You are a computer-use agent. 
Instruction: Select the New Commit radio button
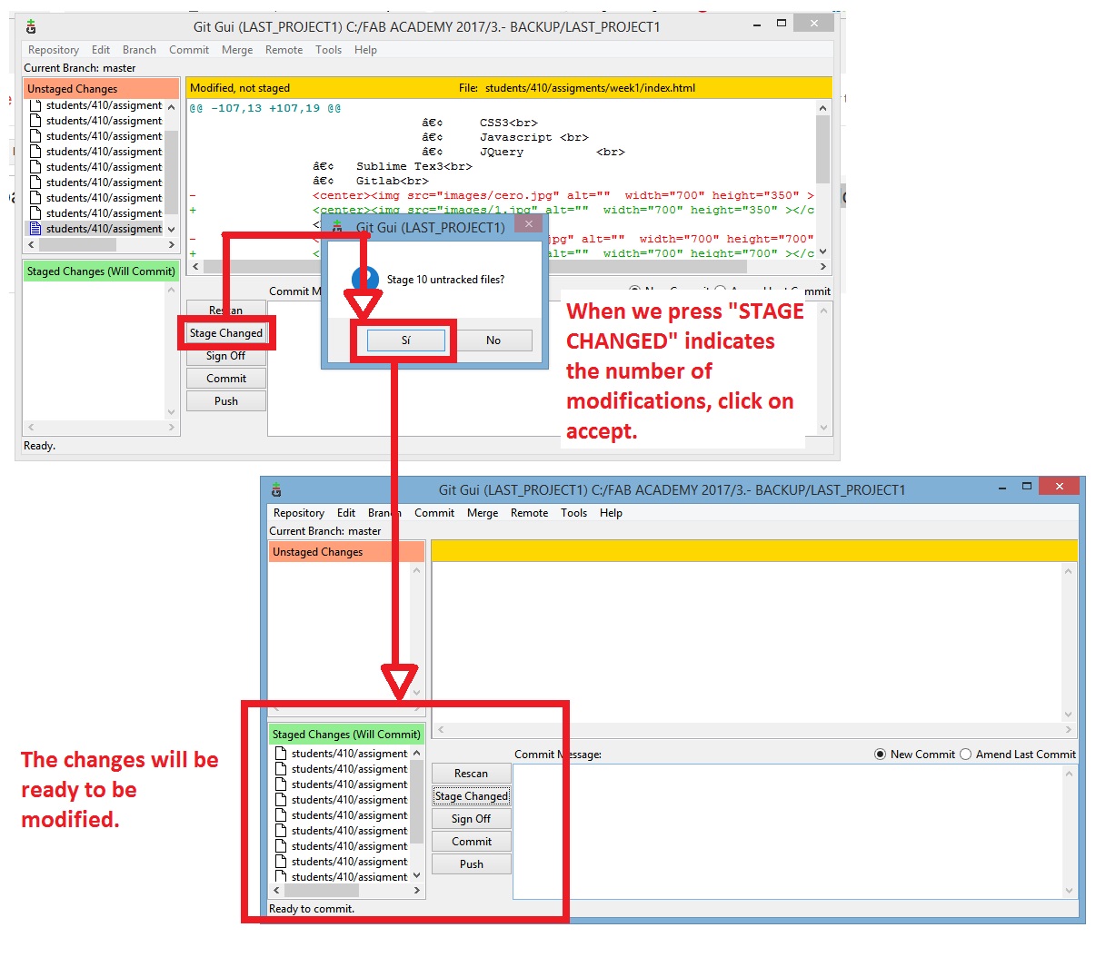(880, 755)
